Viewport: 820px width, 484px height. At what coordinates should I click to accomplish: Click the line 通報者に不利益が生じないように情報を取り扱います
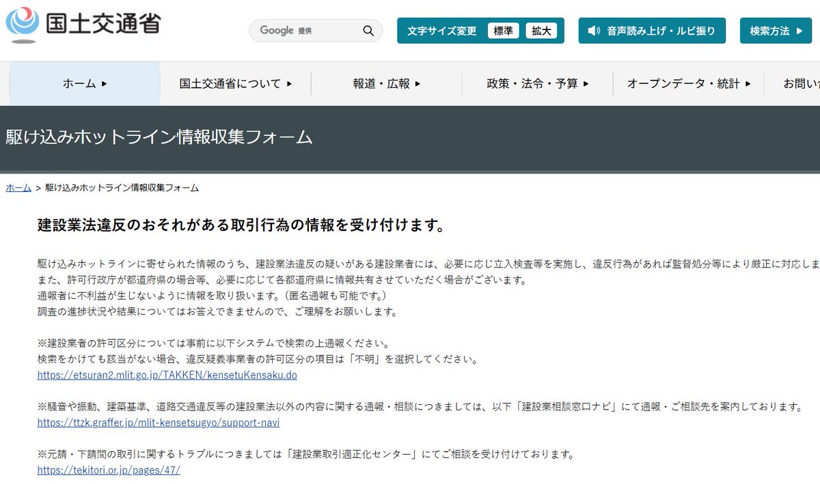tap(213, 296)
